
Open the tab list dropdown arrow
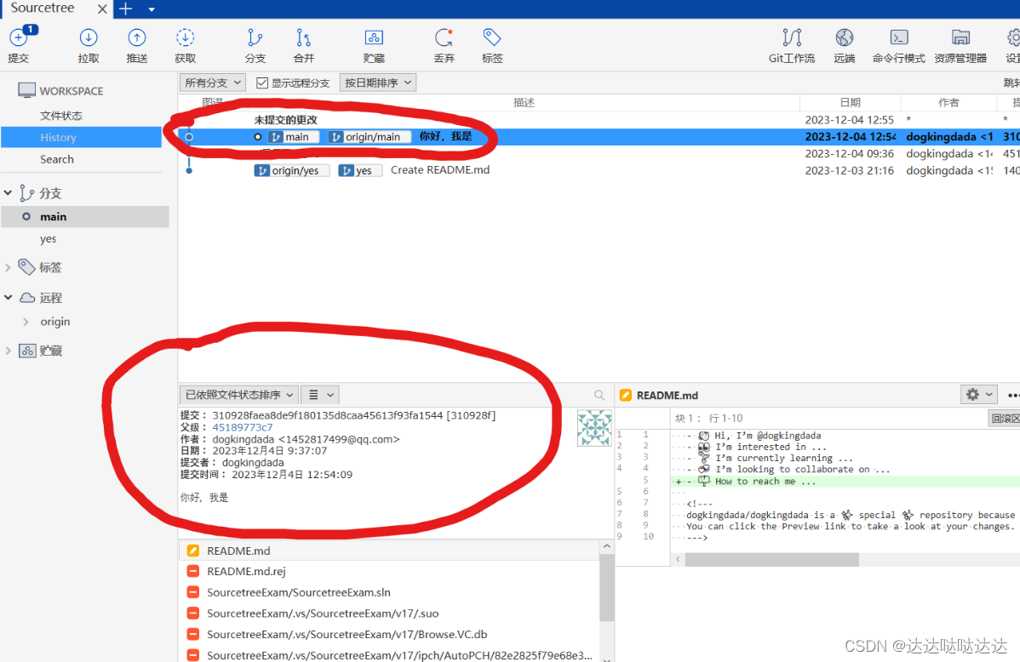pyautogui.click(x=152, y=9)
